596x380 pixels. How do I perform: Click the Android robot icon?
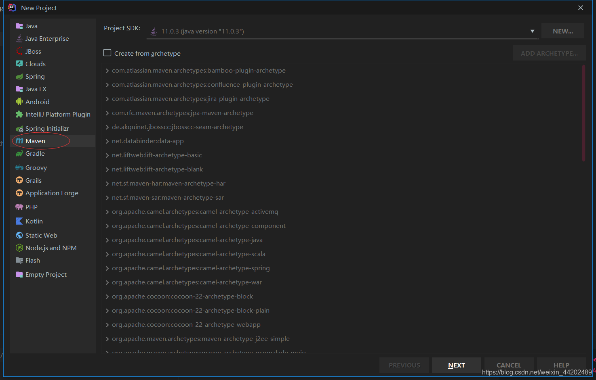(x=19, y=102)
